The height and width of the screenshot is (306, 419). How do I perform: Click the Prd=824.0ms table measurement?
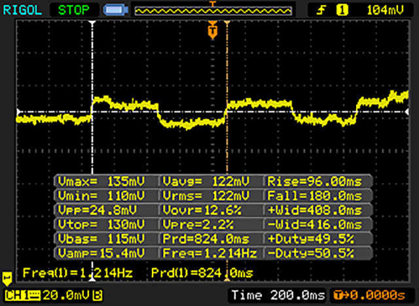(206, 239)
